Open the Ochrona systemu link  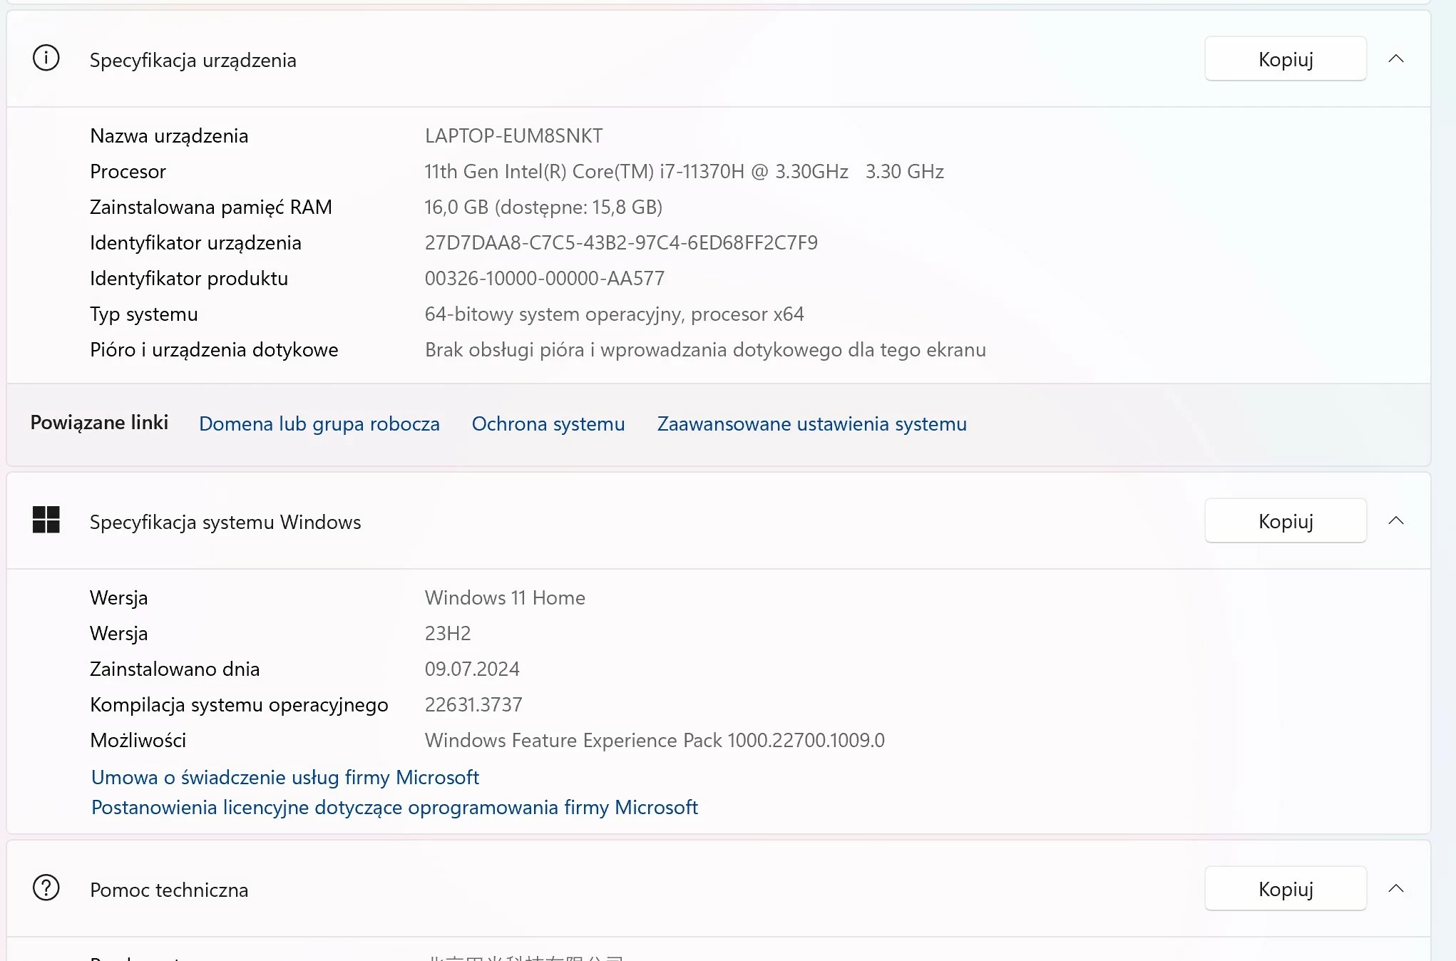pyautogui.click(x=548, y=423)
